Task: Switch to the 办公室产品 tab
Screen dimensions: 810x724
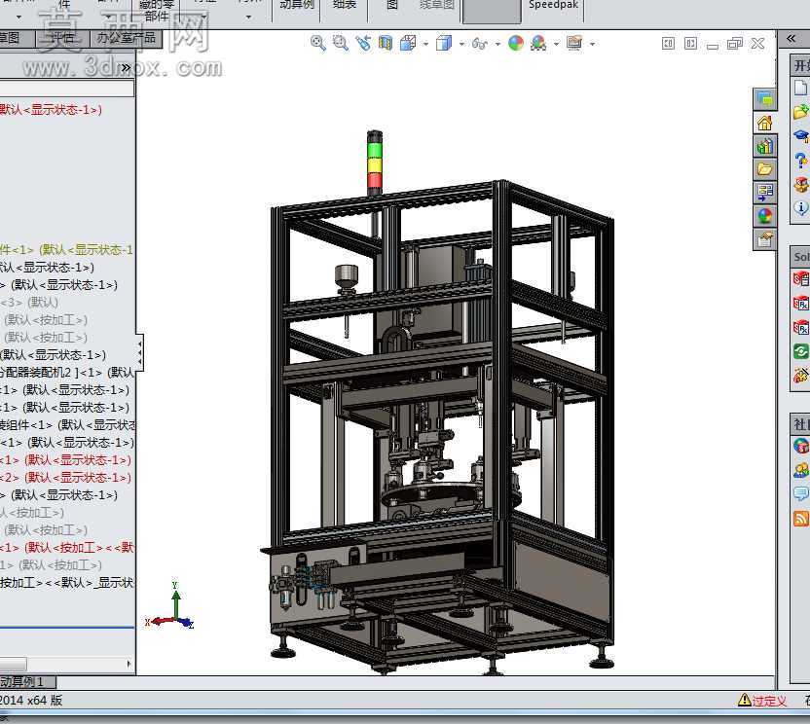Action: tap(126, 38)
